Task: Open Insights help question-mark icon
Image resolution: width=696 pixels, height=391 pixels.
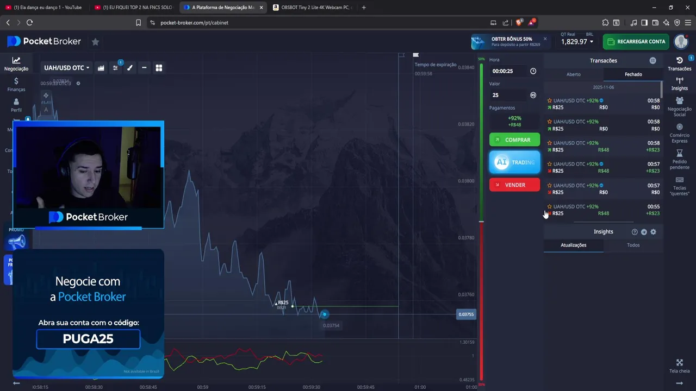Action: point(635,232)
